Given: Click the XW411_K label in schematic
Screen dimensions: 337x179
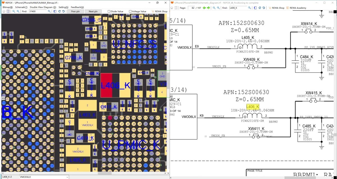Looking at the screenshot, I should 256,129.
